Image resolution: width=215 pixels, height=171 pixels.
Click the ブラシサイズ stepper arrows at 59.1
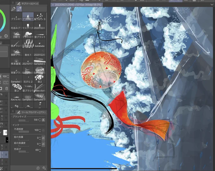40,120
